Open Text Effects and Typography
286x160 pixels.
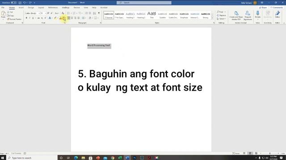click(50, 18)
